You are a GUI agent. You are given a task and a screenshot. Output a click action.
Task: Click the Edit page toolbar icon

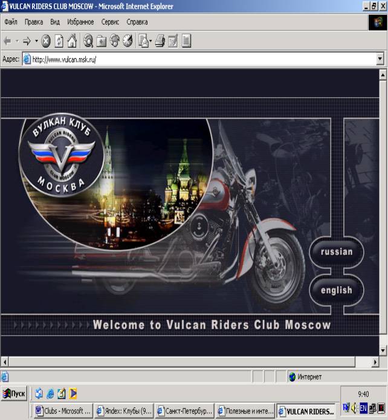(x=173, y=41)
